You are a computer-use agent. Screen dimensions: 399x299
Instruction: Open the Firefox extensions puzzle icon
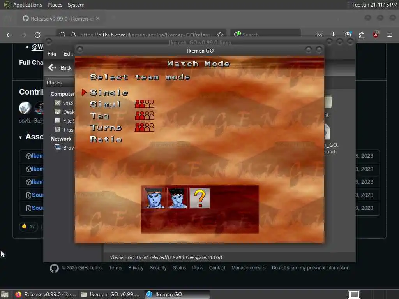click(362, 35)
